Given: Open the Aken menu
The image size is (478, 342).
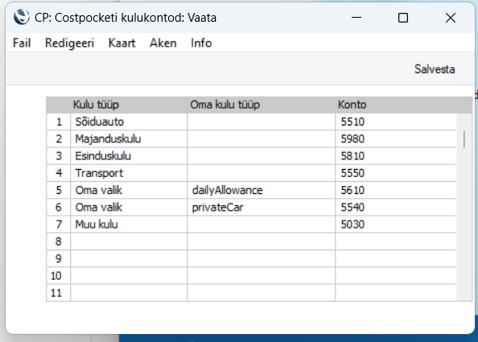Looking at the screenshot, I should [163, 43].
